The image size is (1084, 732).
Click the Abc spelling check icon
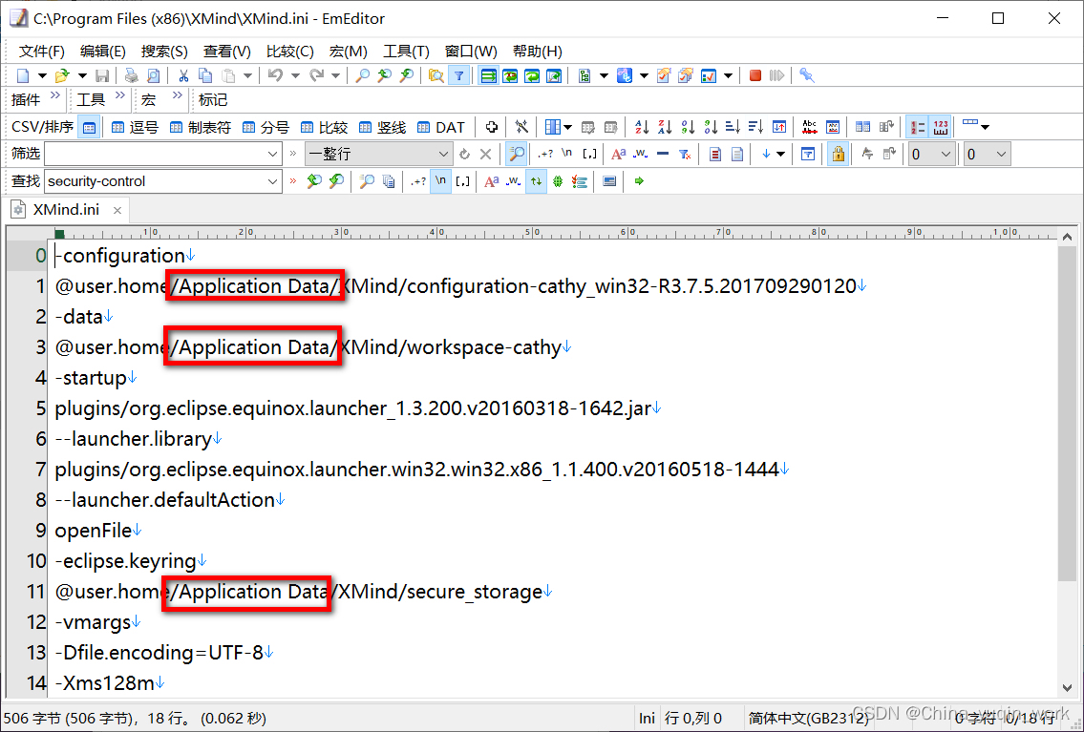[x=810, y=127]
